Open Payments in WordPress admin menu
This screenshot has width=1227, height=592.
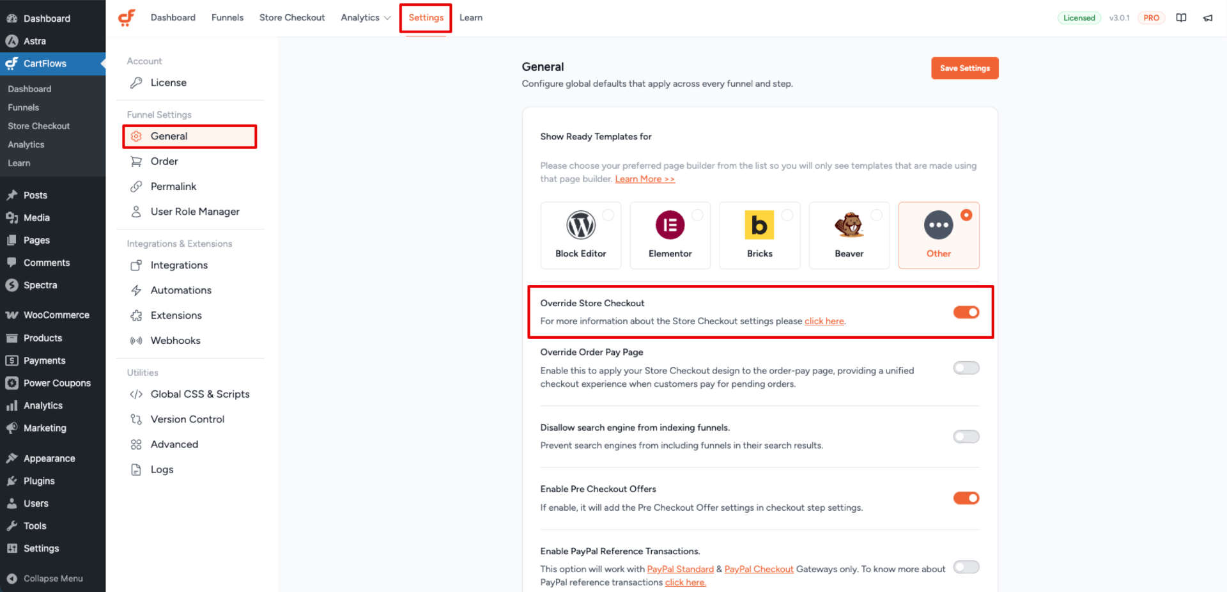tap(53, 361)
